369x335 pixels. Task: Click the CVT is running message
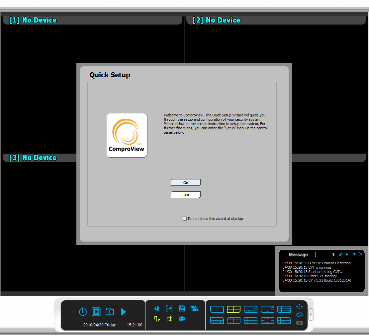coord(307,267)
